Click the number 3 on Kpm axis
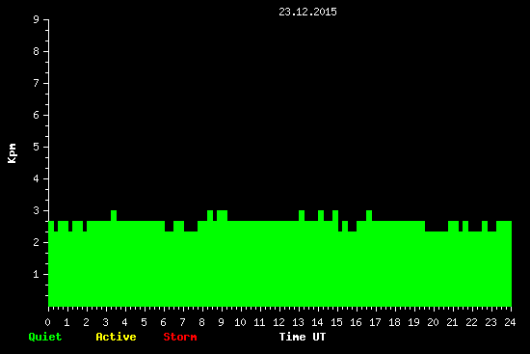This screenshot has width=530, height=354. [x=37, y=210]
